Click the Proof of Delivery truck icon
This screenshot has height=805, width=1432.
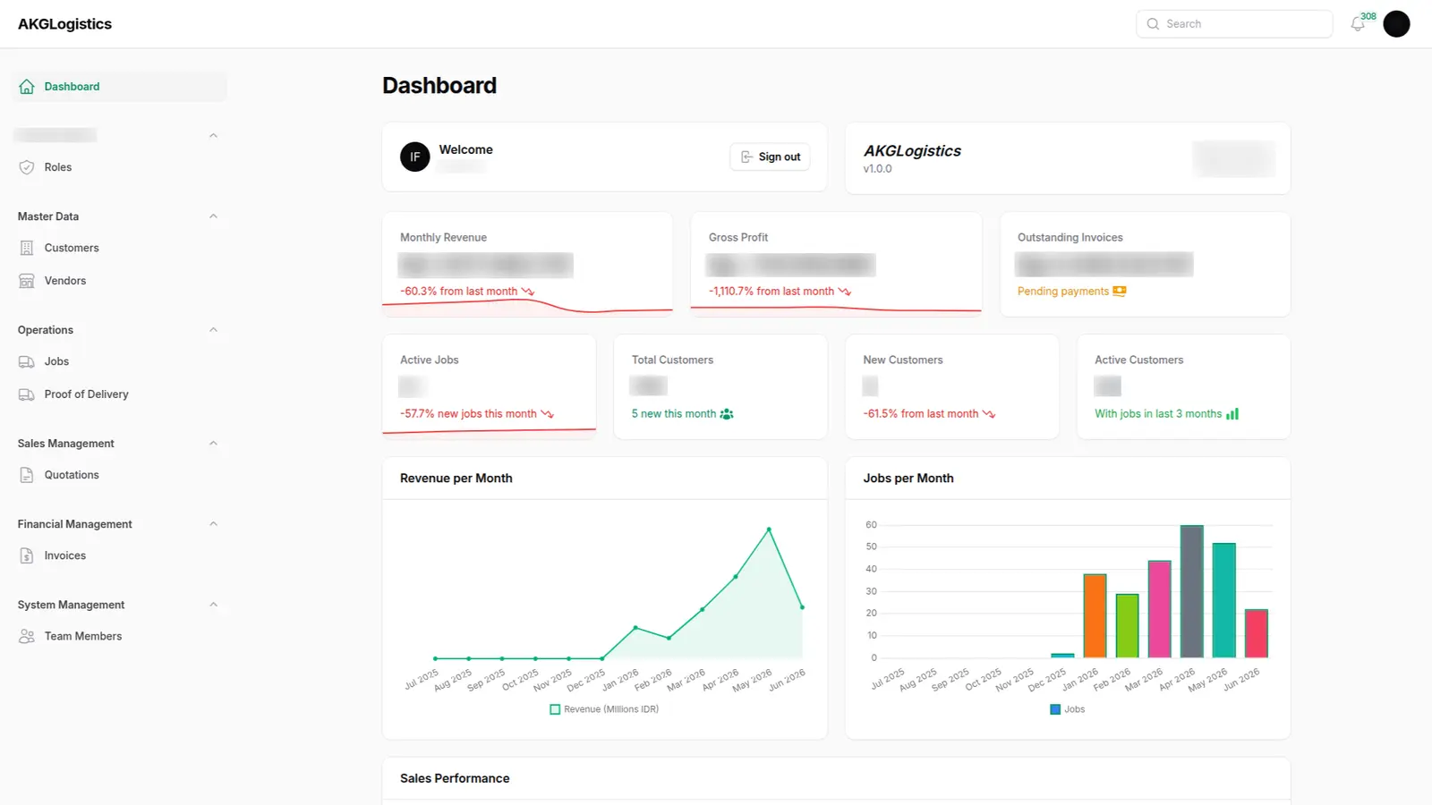pyautogui.click(x=27, y=394)
